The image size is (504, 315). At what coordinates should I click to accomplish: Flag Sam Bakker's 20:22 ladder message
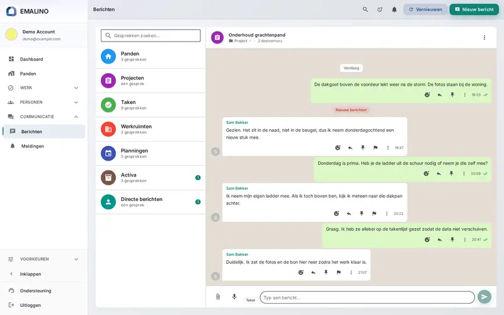(x=374, y=214)
